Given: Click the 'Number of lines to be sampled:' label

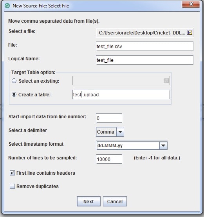Looking at the screenshot, I should pyautogui.click(x=43, y=157).
